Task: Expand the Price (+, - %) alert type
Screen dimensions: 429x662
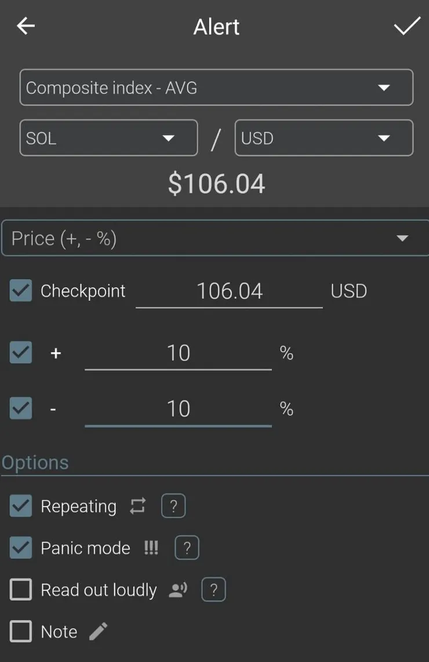Action: tap(214, 238)
